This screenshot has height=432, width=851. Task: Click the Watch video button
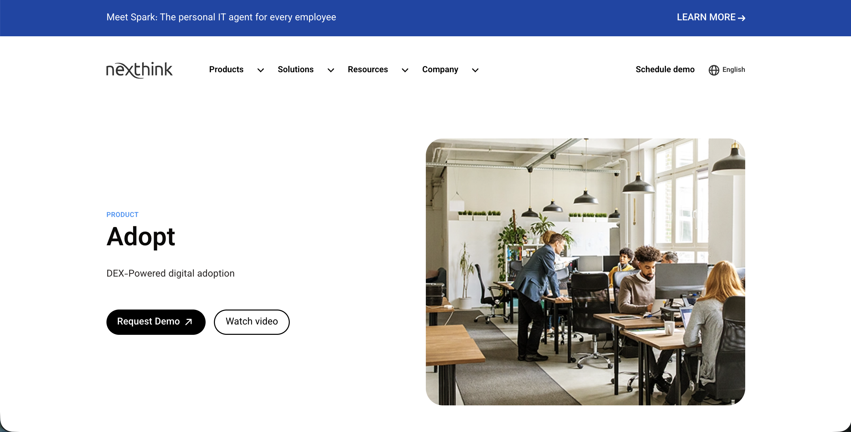click(252, 322)
